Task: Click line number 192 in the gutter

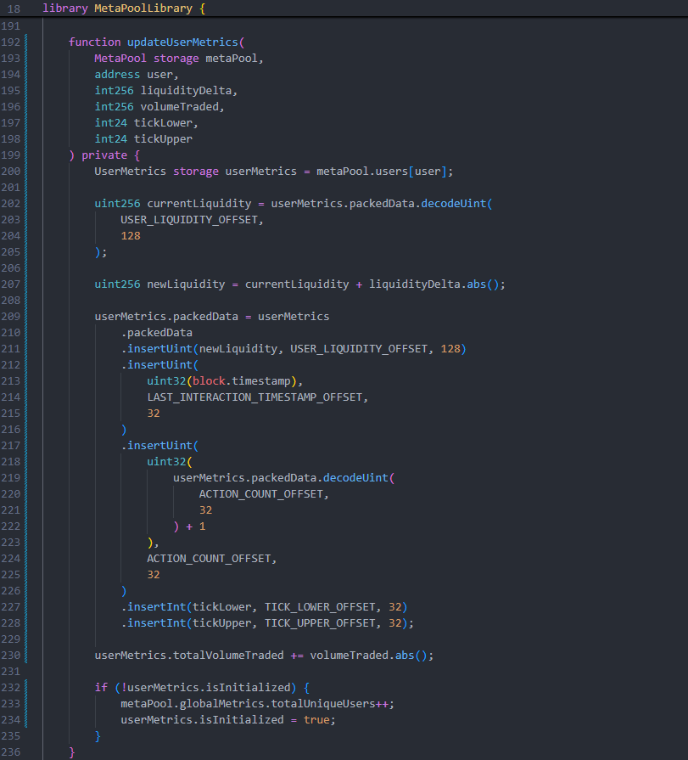Action: click(x=12, y=42)
